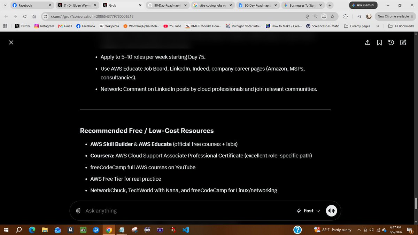Bookmark the page with the star icon
Viewport: 418px width, 235px height.
(332, 16)
